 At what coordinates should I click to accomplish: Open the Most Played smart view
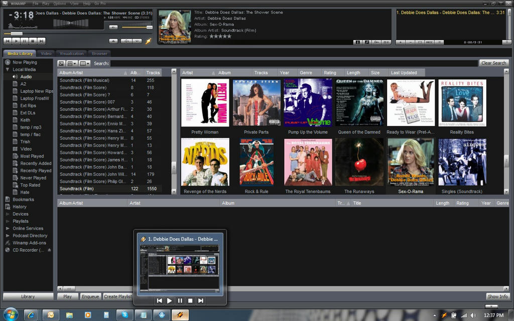(32, 156)
